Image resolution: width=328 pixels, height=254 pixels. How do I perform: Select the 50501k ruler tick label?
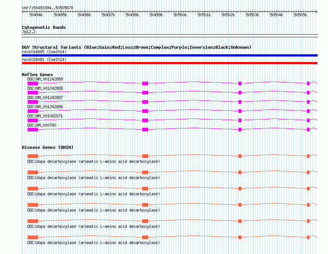[x=204, y=15]
